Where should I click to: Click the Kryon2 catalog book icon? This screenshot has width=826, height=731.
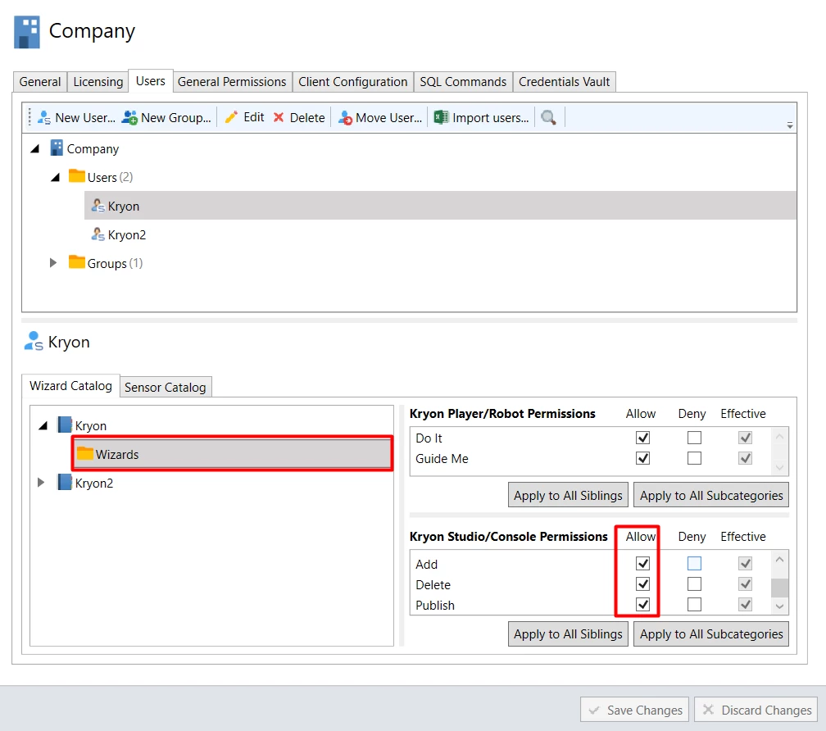tap(65, 482)
